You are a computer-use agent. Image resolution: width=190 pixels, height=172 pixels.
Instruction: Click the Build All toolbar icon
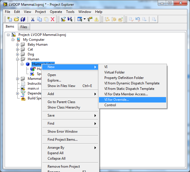tap(107, 19)
